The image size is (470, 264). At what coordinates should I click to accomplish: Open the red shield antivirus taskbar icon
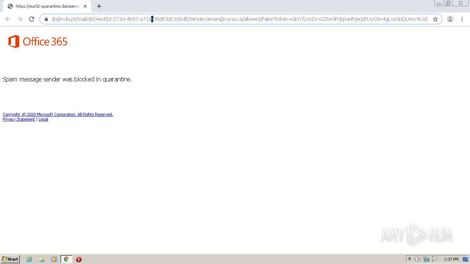(x=79, y=259)
